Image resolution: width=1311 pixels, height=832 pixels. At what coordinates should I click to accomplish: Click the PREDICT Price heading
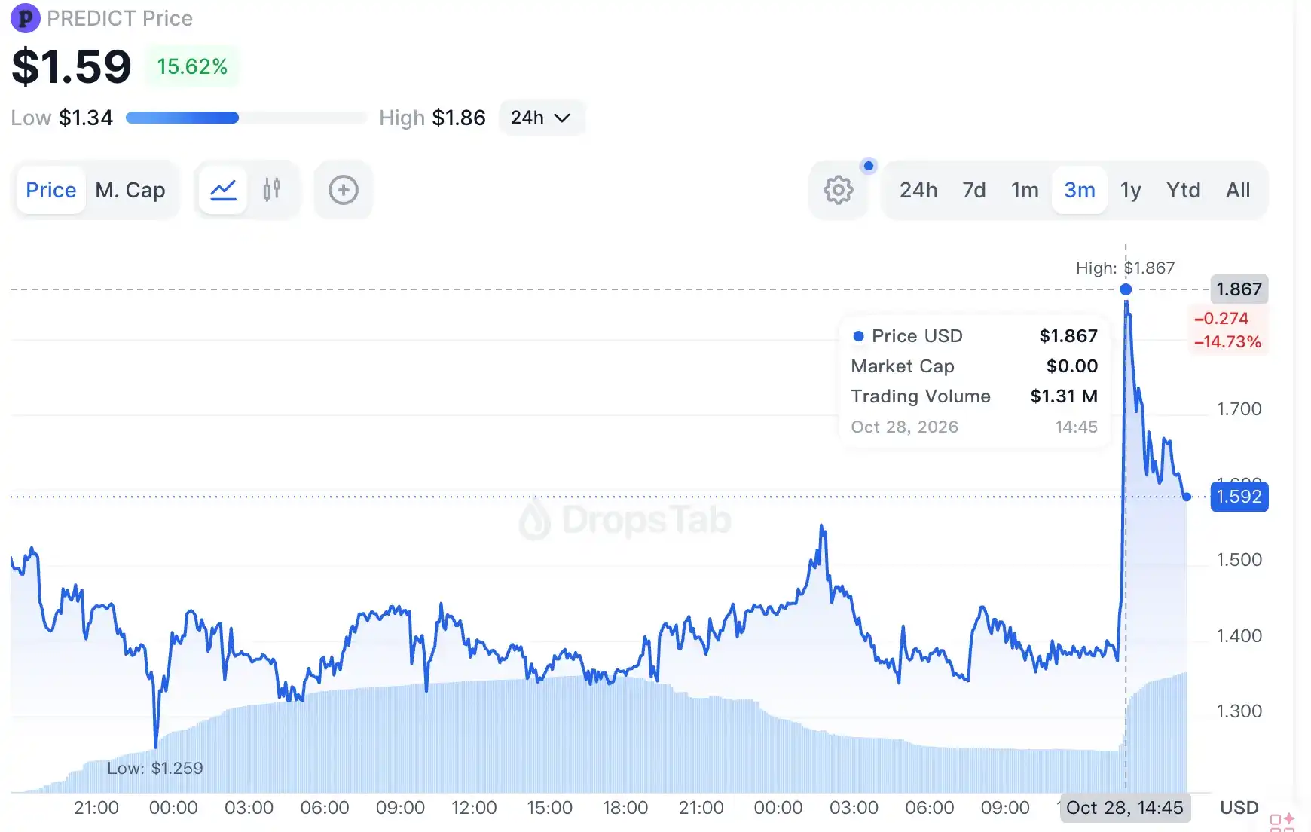(x=120, y=18)
